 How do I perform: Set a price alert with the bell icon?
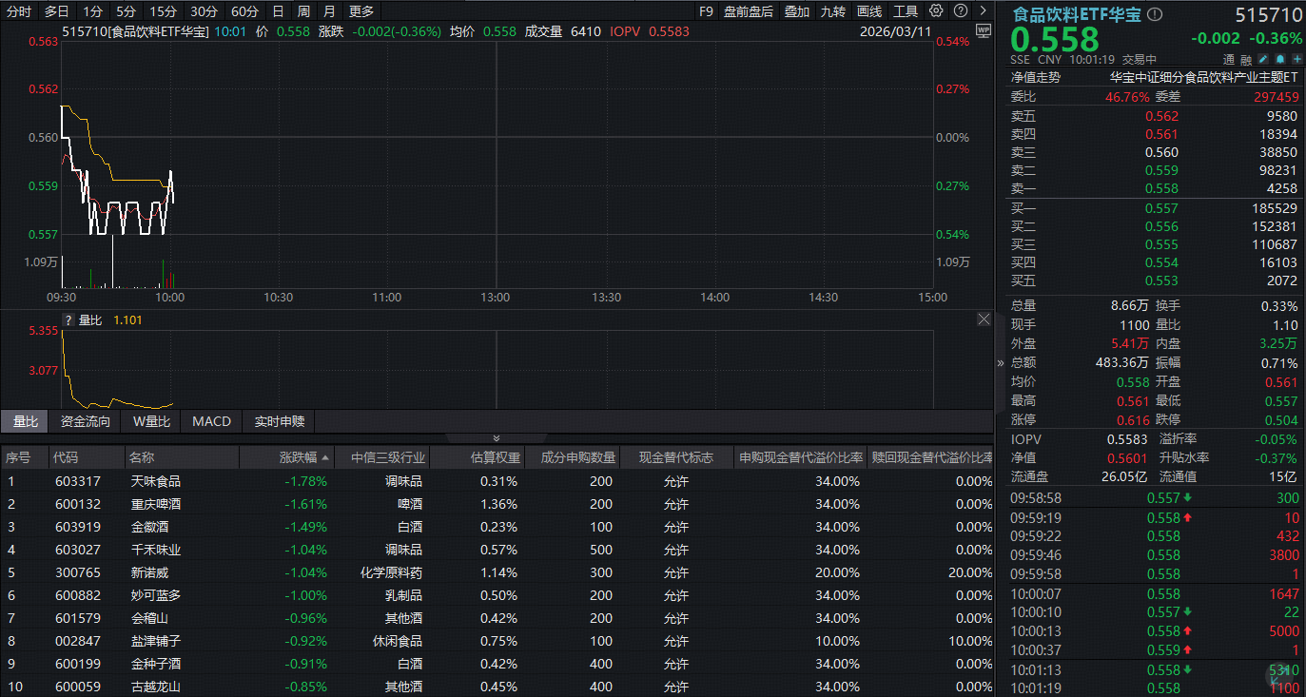coord(1281,59)
